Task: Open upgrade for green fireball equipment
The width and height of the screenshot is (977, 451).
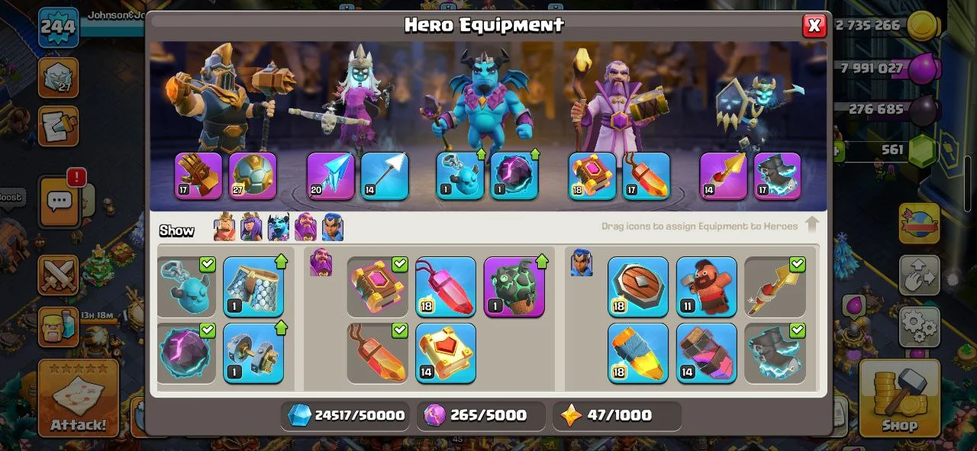Action: tap(514, 287)
